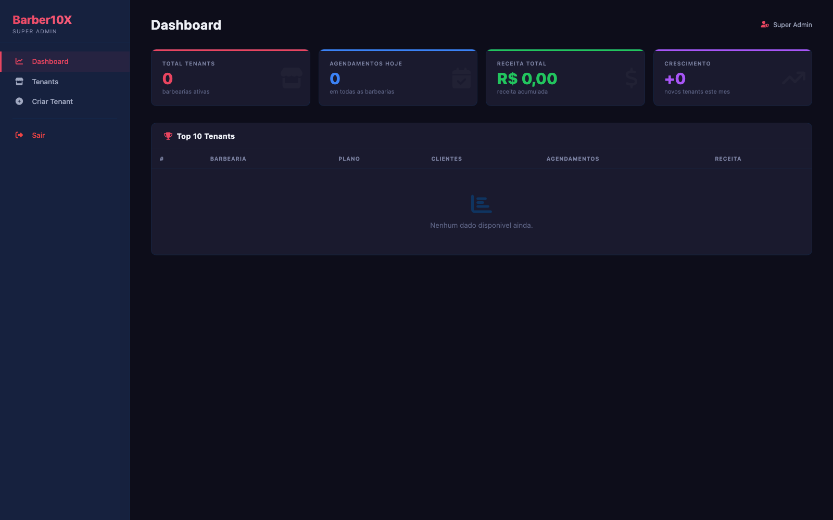Click the plus icon beside Criar Tenant
The width and height of the screenshot is (833, 520).
tap(19, 101)
